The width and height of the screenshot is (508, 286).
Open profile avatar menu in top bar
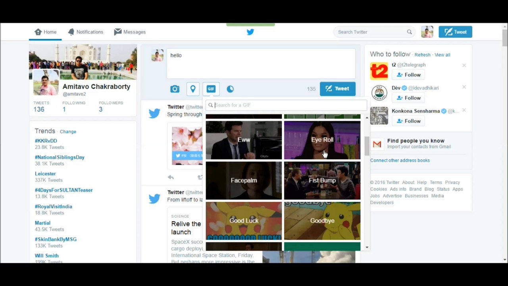pos(427,32)
